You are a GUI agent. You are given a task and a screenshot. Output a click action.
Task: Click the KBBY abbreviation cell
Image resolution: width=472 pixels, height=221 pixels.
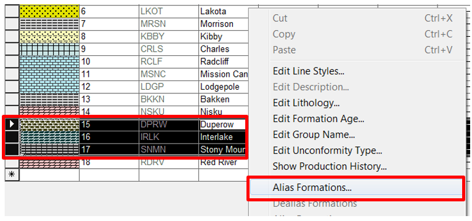pyautogui.click(x=169, y=37)
